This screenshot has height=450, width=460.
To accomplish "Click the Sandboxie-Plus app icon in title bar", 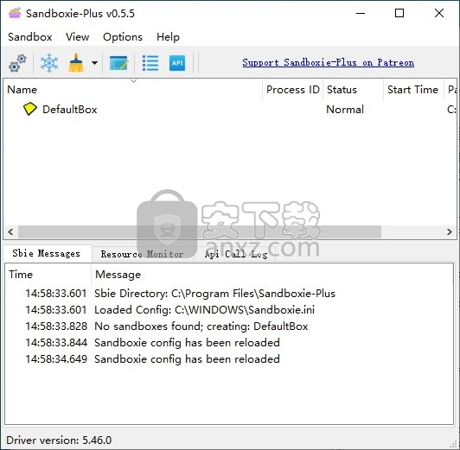I will point(15,13).
